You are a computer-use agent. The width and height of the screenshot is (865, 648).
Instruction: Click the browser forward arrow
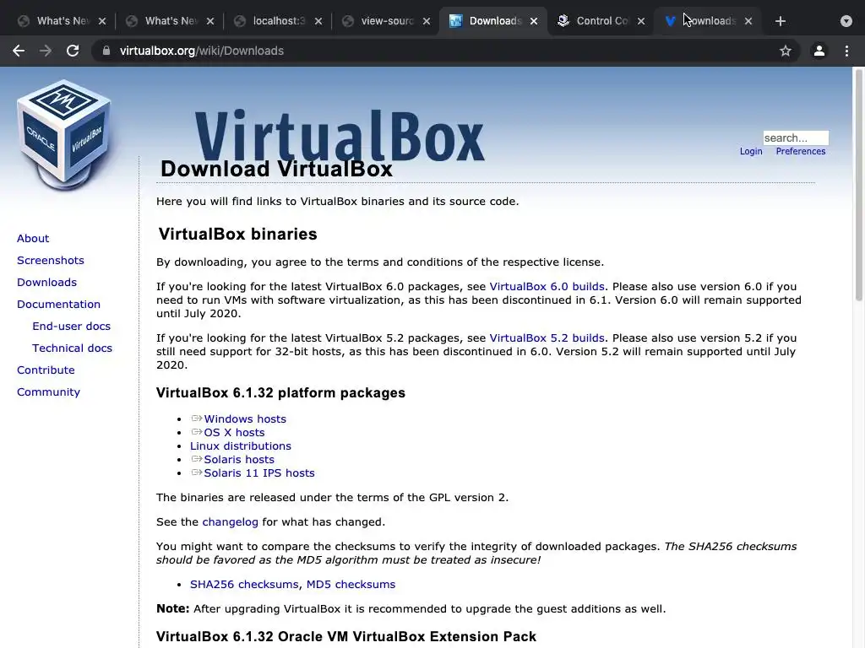(46, 51)
